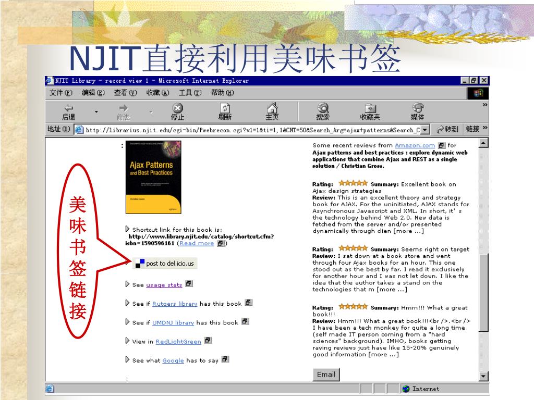
Task: Click the triangle beside See what Google
Action: [x=127, y=359]
